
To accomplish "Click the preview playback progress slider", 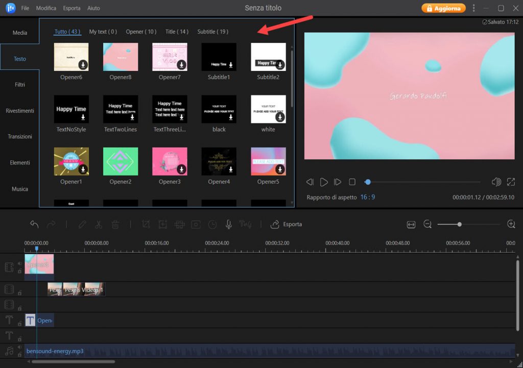I will 423,182.
